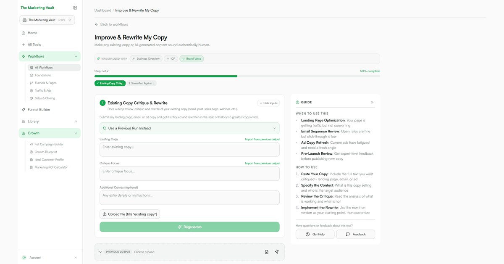Click the Additional Context text field
Image resolution: width=504 pixels, height=264 pixels.
coord(189,198)
